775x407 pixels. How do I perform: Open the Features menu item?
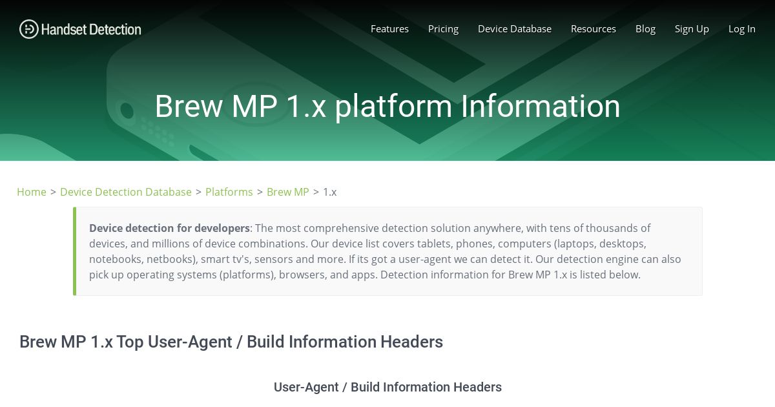389,29
